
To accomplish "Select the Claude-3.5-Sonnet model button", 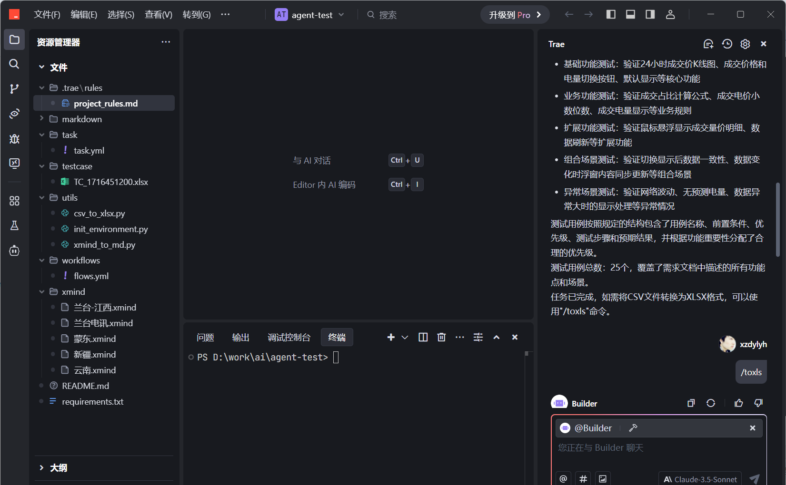I will tap(700, 479).
